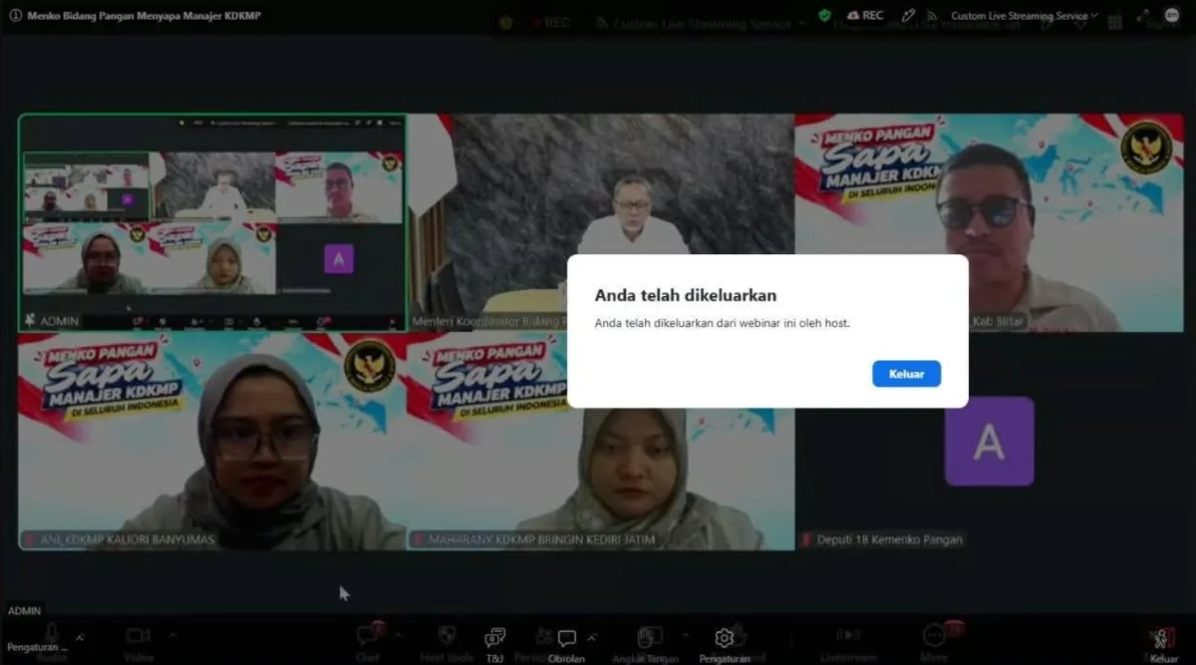
Task: Open the Obrolan chat icon
Action: pos(566,640)
